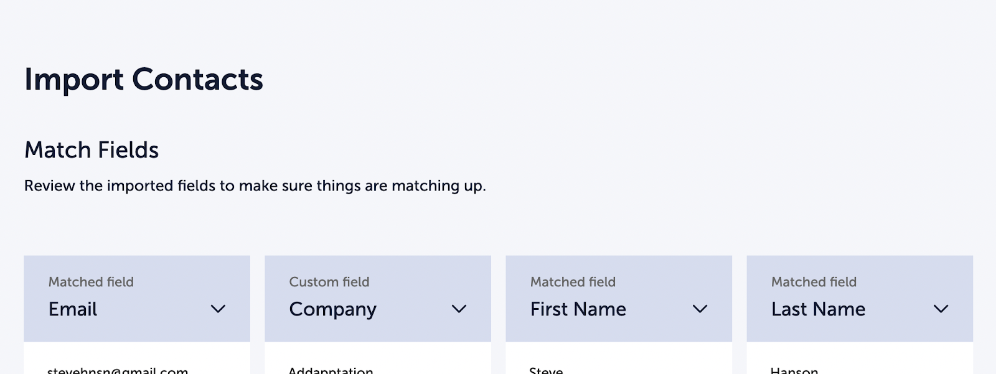Click the 'Custom field' label above Company
996x374 pixels.
coord(329,282)
